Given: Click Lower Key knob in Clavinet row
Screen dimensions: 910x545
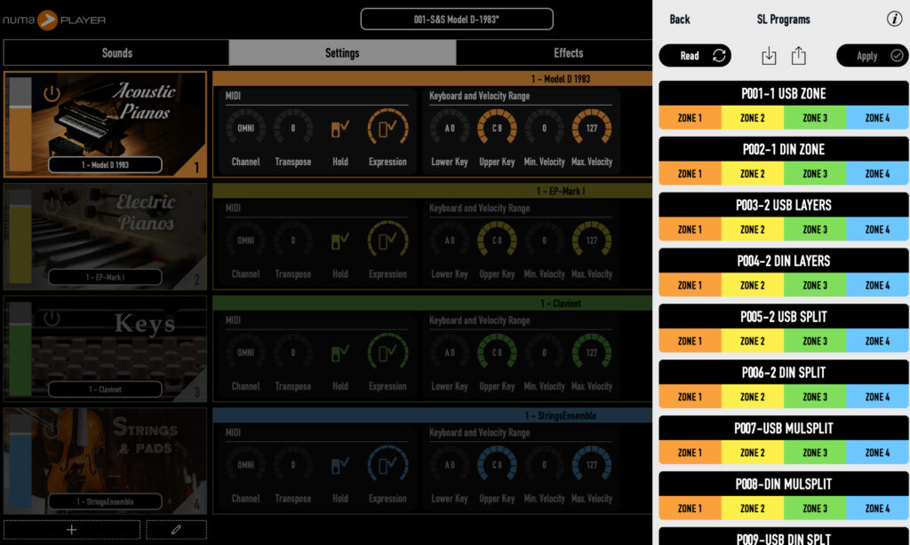Looking at the screenshot, I should 450,352.
